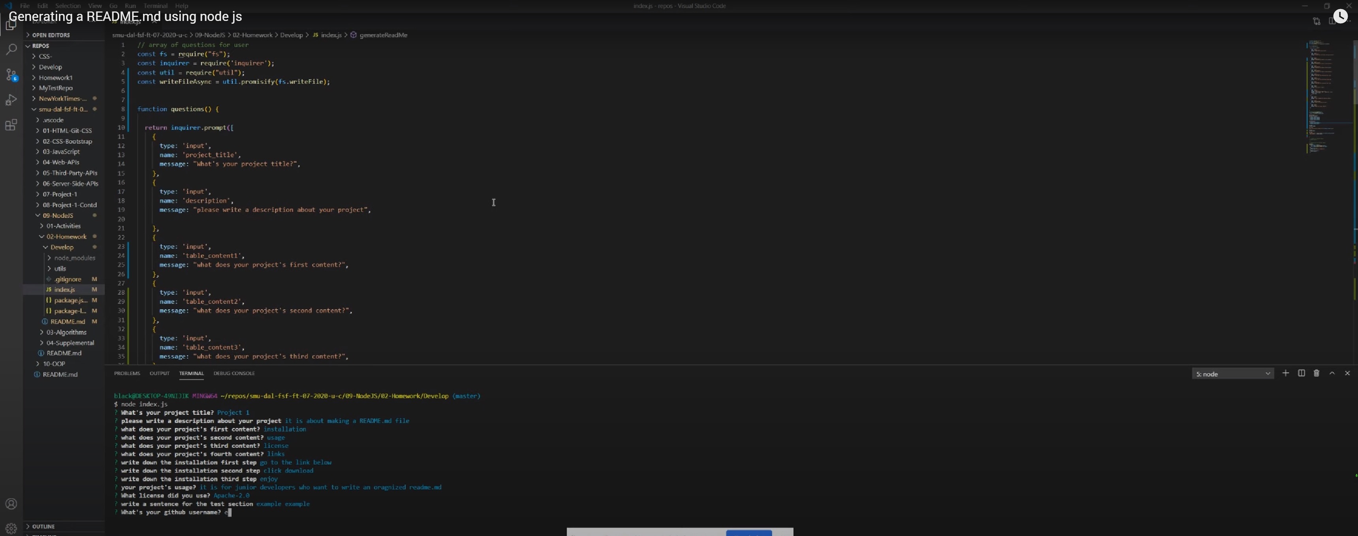Switch to the OUTPUT panel tab
Screen dimensions: 1358x536
[x=159, y=373]
